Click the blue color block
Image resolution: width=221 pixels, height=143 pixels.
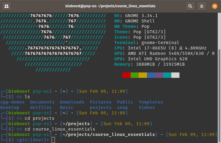coord(151,75)
